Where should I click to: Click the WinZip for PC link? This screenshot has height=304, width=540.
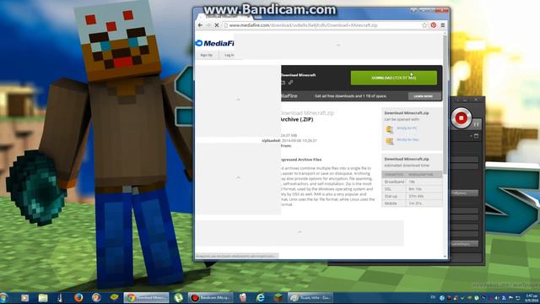point(407,128)
